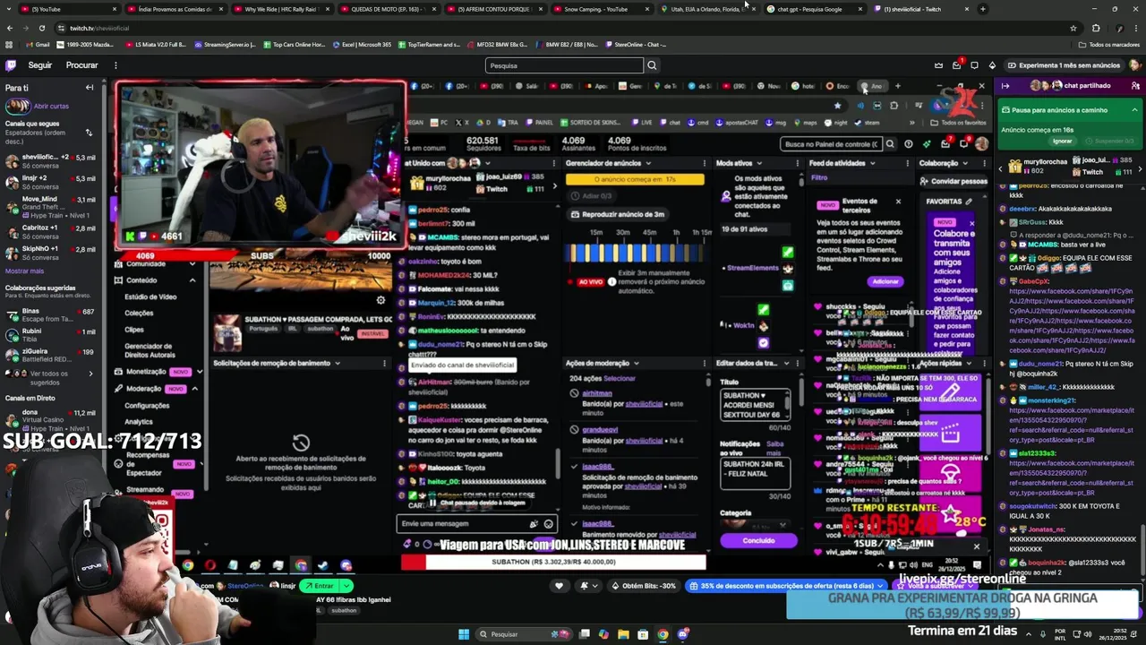This screenshot has width=1146, height=645.
Task: Open Coleções in dashboard menu
Action: click(x=139, y=313)
